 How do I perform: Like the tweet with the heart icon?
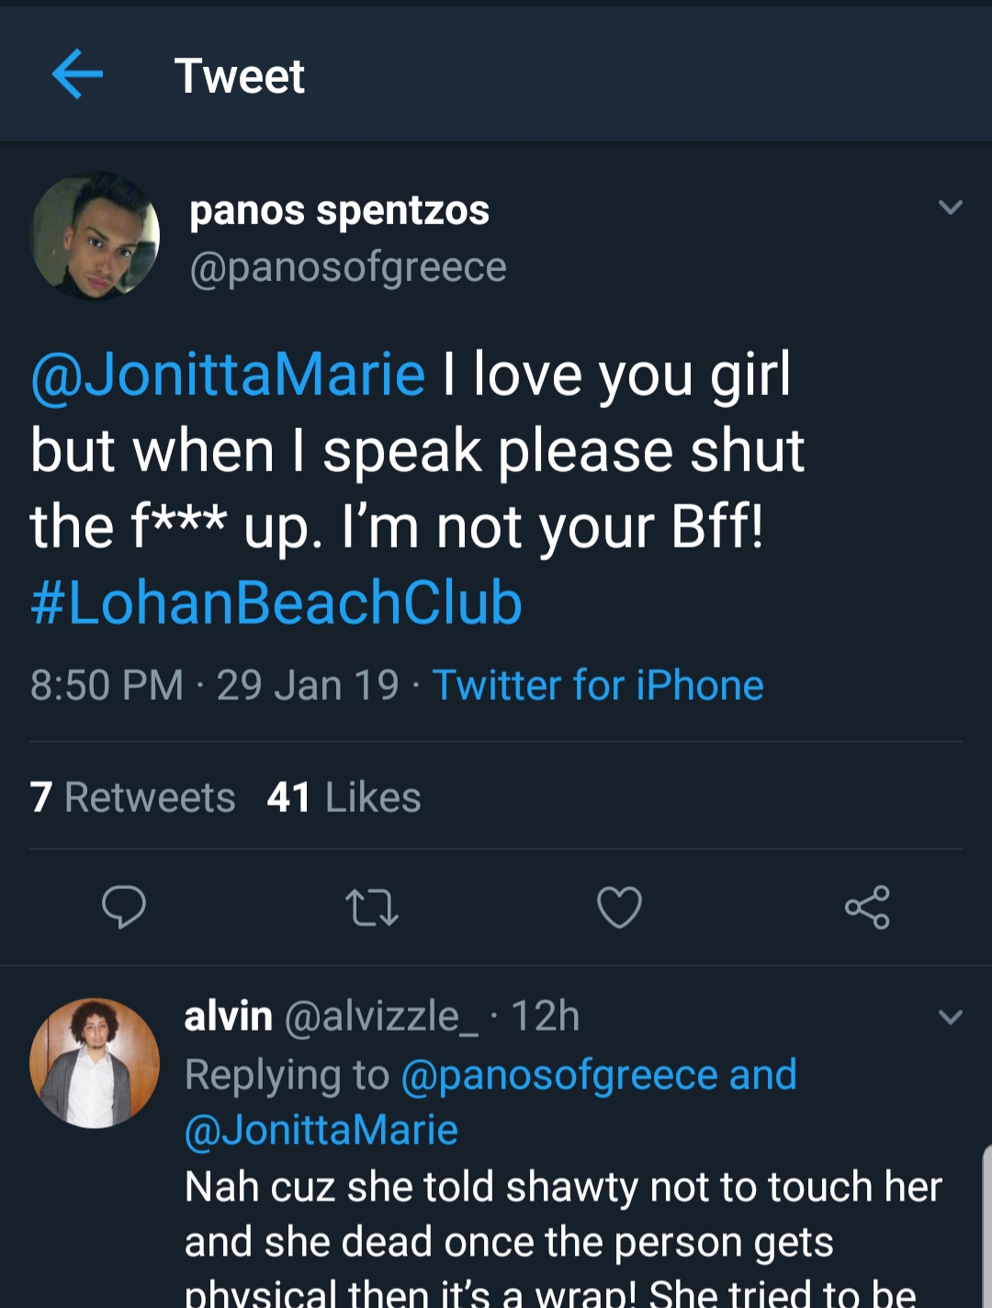(x=619, y=908)
